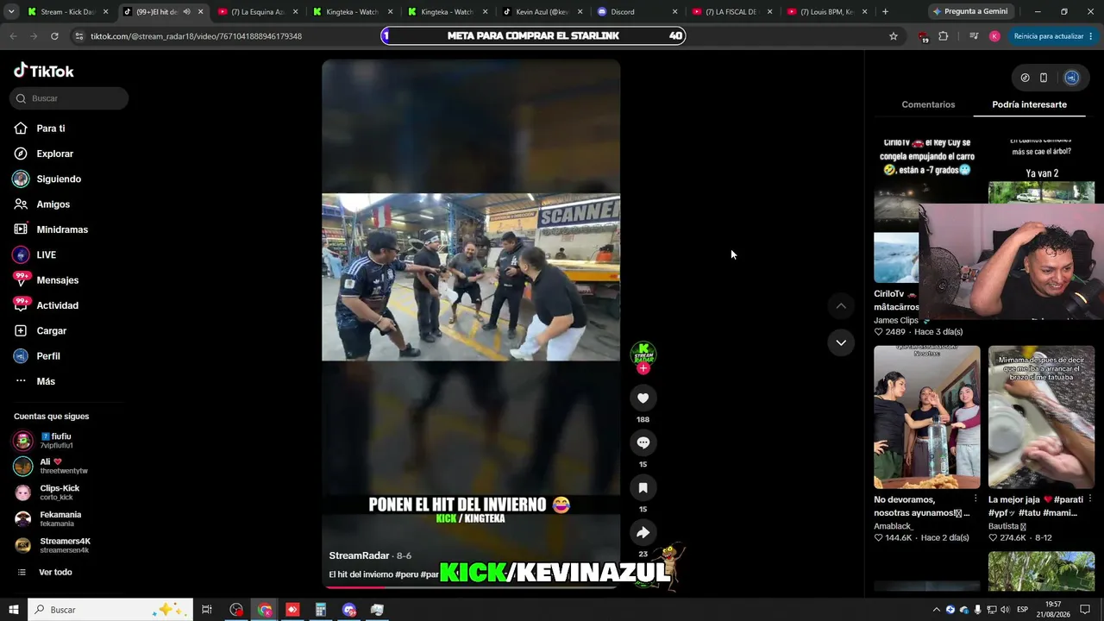Share the video with the arrow icon

tap(643, 532)
